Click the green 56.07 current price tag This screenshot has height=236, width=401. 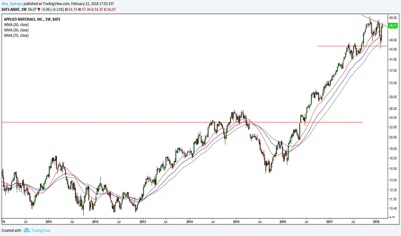pos(392,25)
